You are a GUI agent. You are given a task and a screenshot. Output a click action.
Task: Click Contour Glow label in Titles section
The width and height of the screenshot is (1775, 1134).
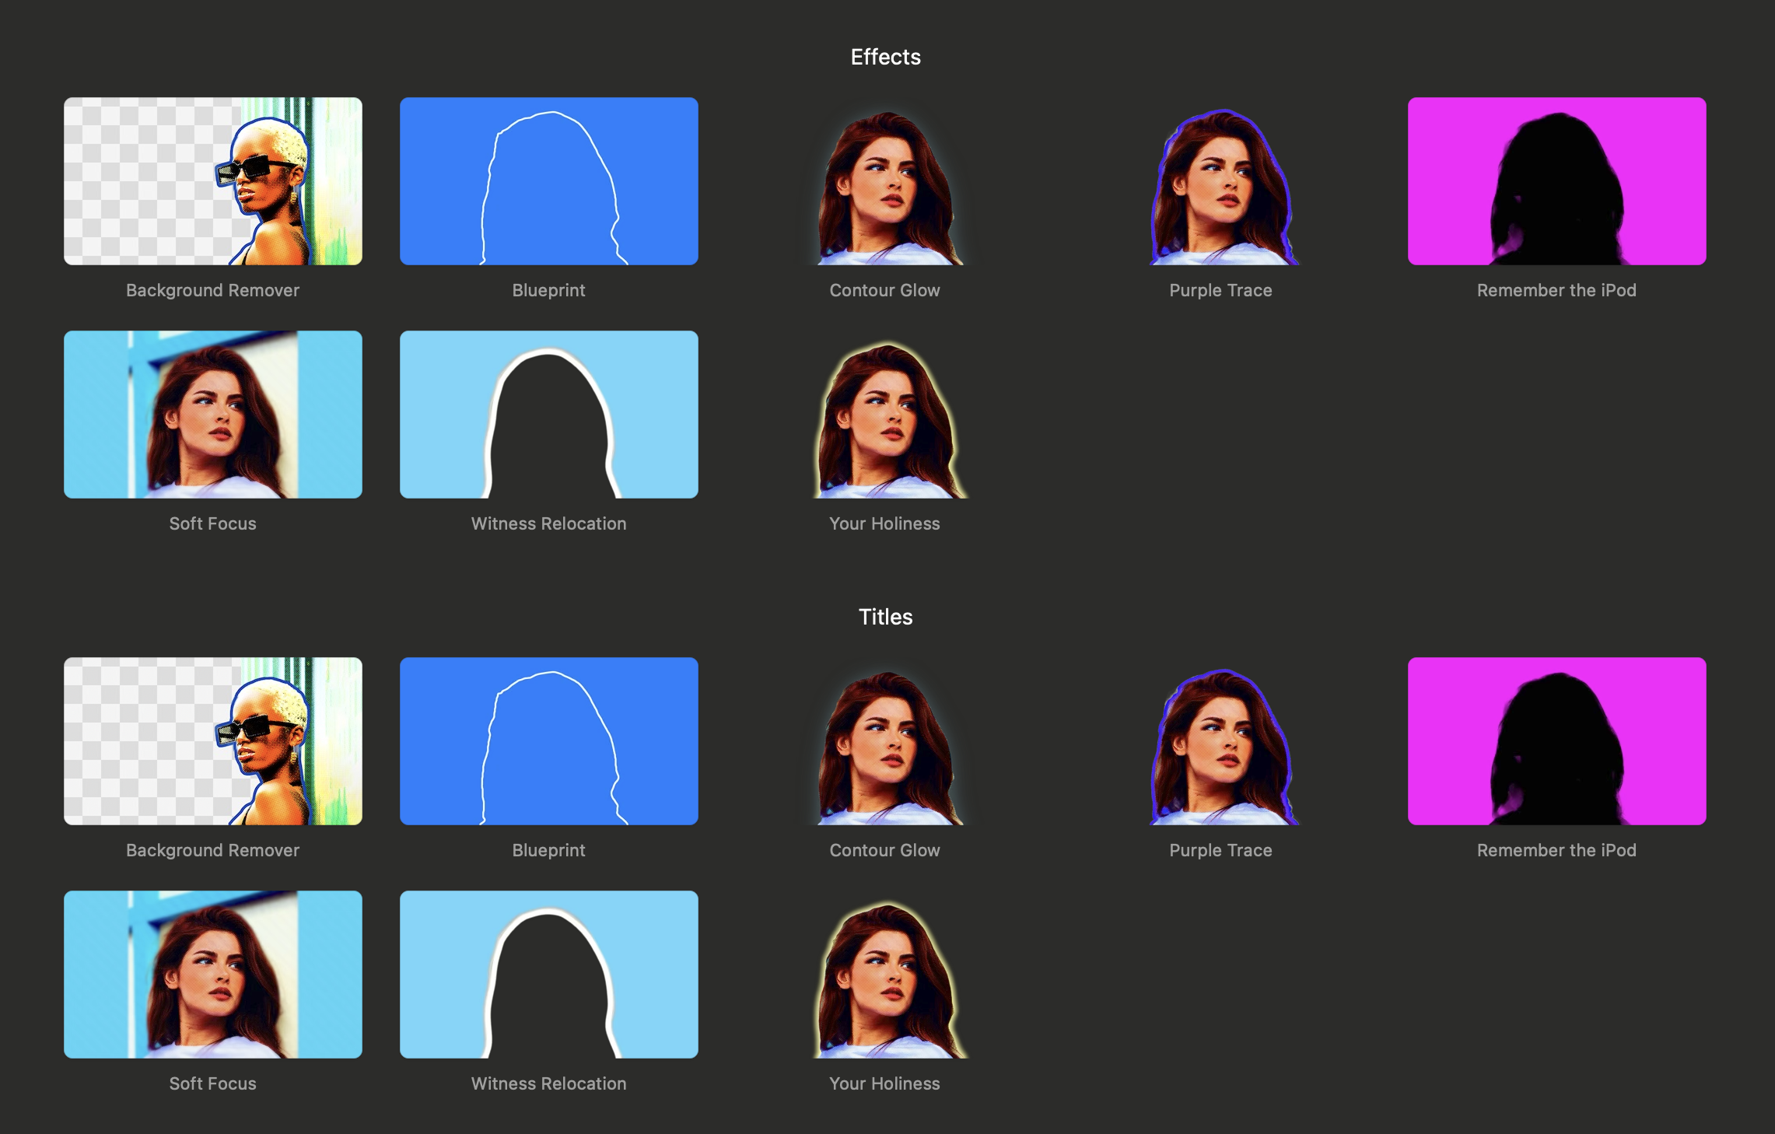(885, 850)
